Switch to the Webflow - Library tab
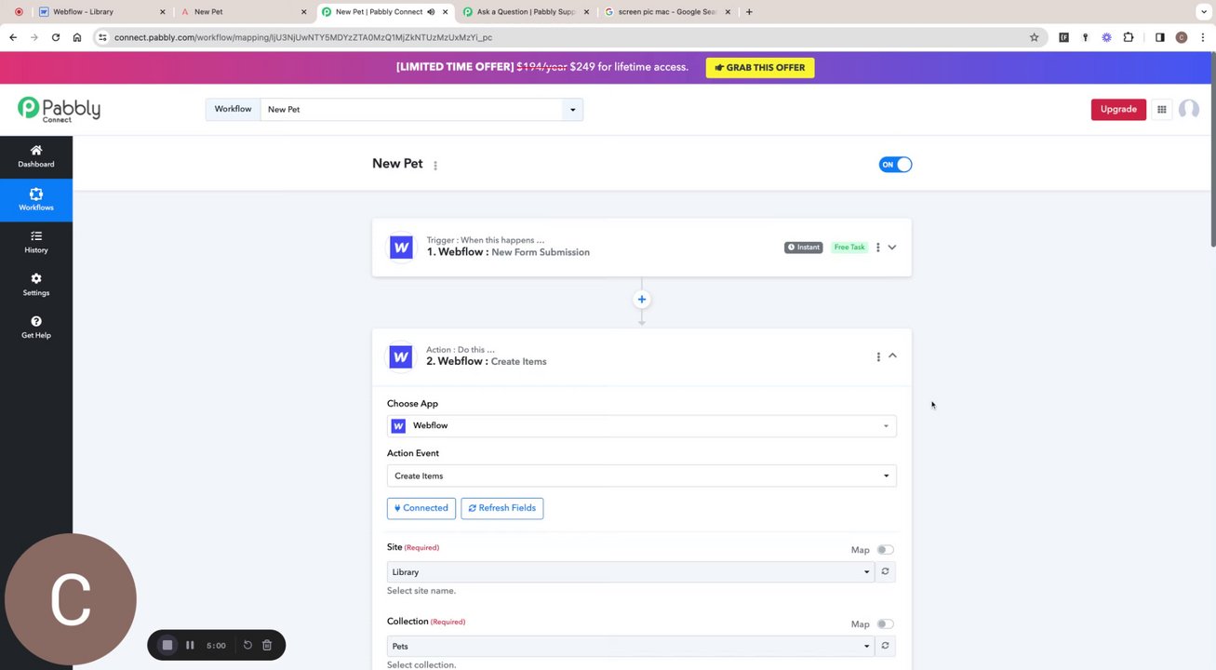1216x670 pixels. click(100, 12)
